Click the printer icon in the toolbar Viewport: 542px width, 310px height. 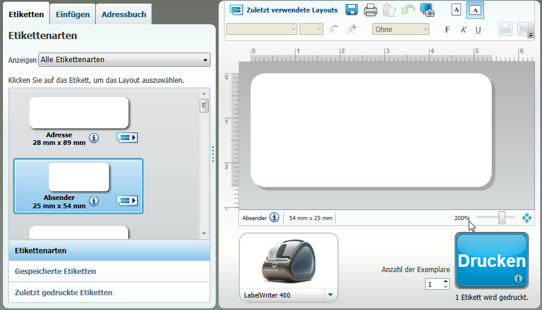click(x=371, y=10)
